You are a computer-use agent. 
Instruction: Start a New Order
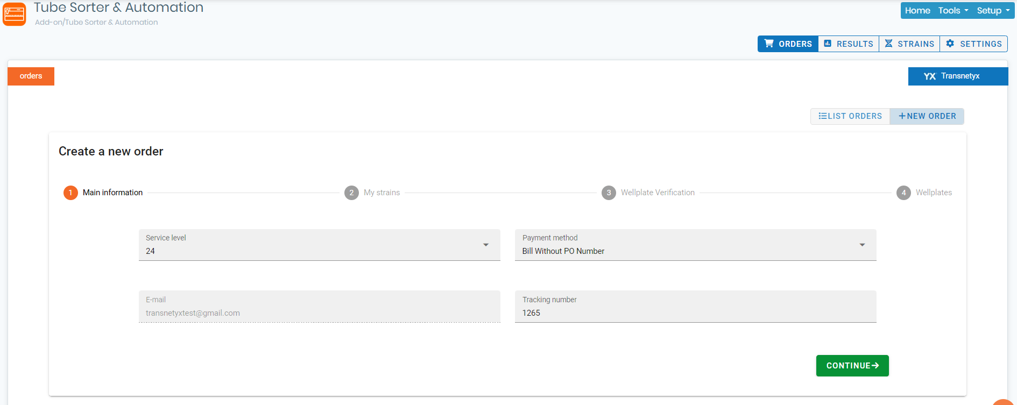coord(927,116)
